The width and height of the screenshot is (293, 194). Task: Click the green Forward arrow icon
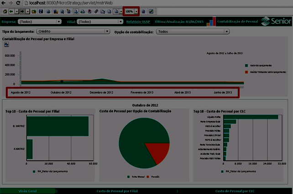click(x=22, y=11)
